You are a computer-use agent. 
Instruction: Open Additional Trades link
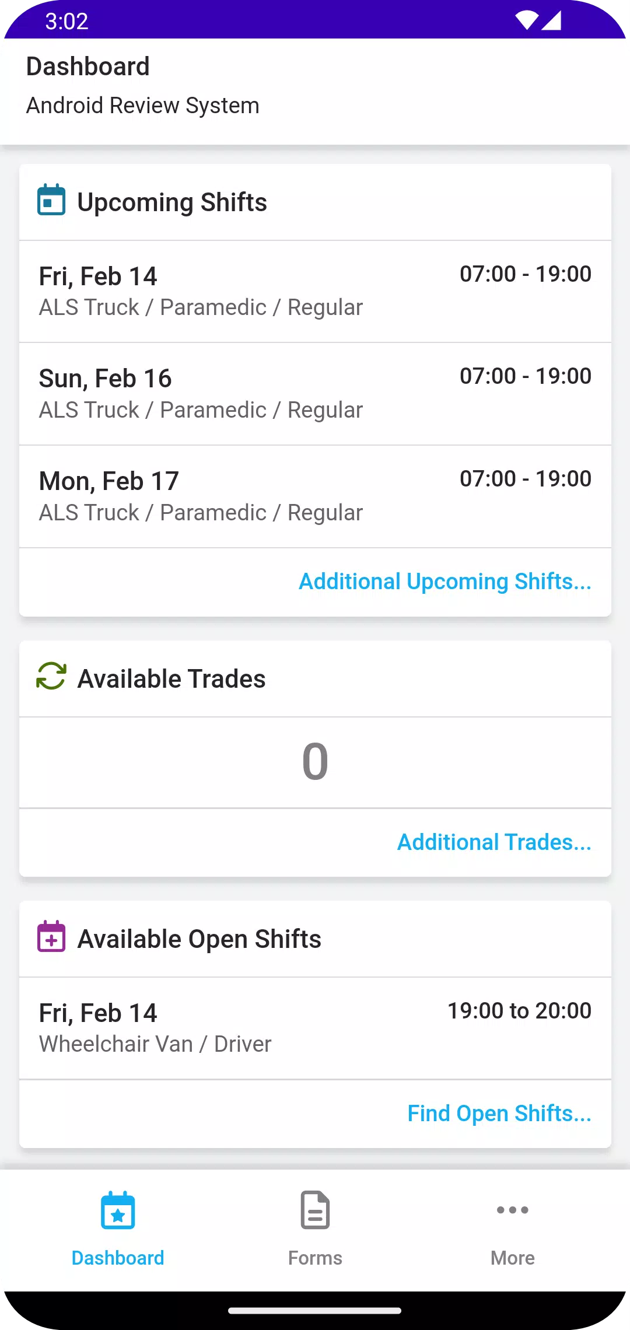(495, 842)
